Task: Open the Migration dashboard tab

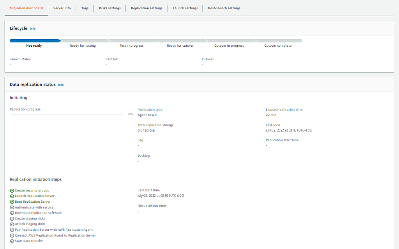Action: pyautogui.click(x=26, y=8)
